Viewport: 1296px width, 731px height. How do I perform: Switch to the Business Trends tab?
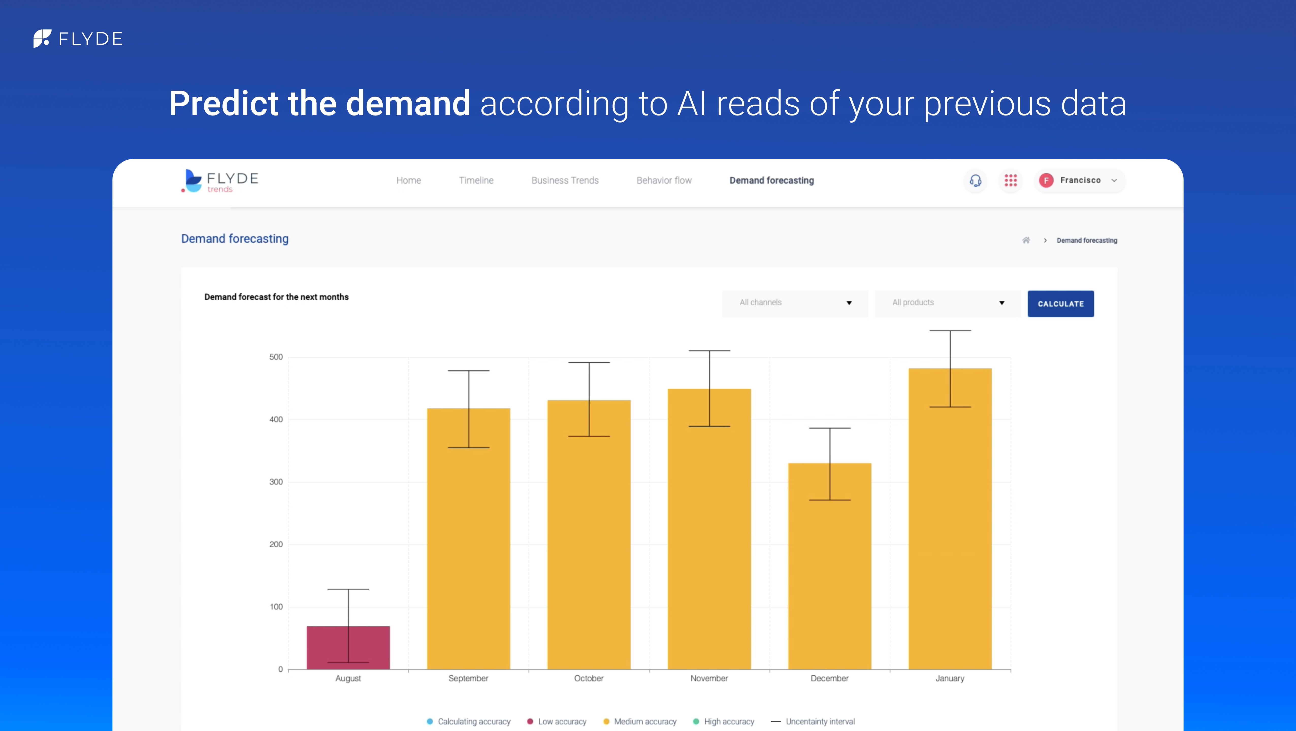(565, 180)
